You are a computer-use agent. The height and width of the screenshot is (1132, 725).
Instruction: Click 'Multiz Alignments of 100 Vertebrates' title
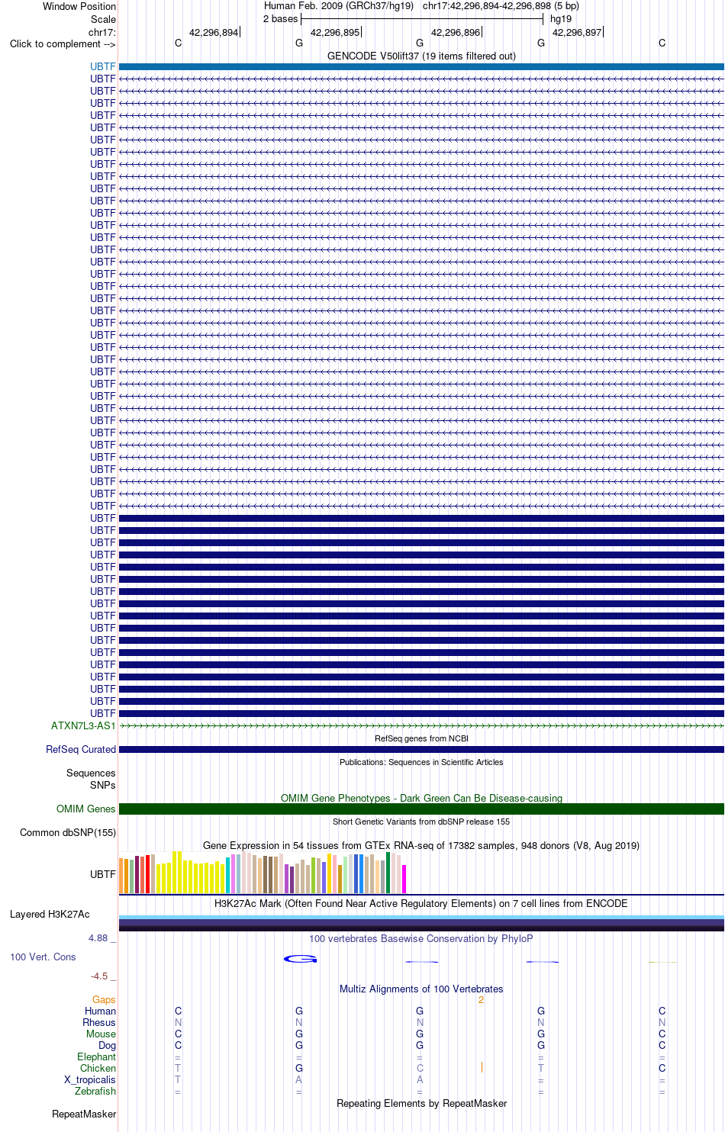(x=421, y=989)
